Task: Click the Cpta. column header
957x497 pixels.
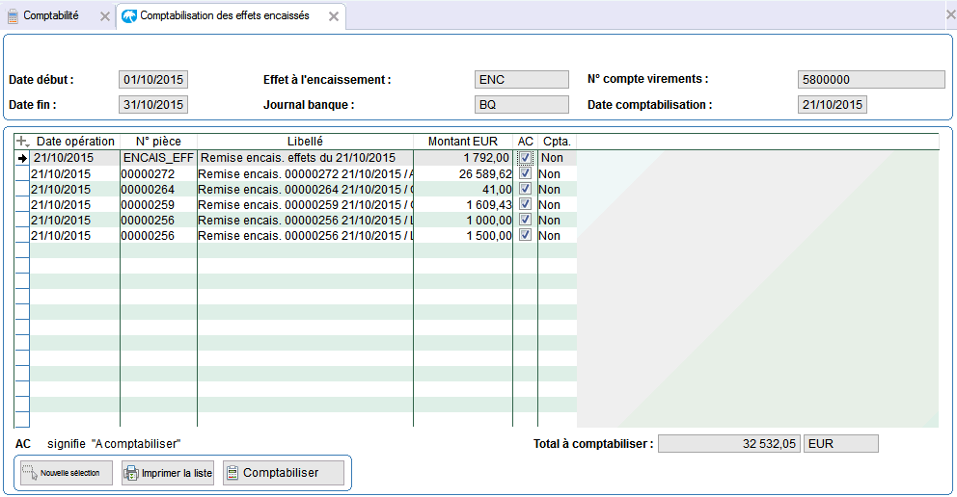Action: click(x=557, y=142)
